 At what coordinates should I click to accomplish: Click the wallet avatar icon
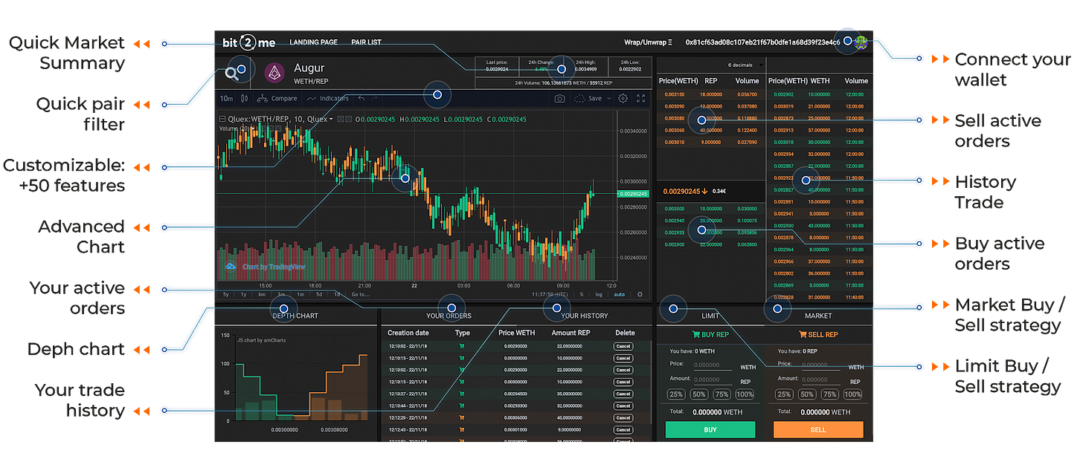(x=861, y=42)
